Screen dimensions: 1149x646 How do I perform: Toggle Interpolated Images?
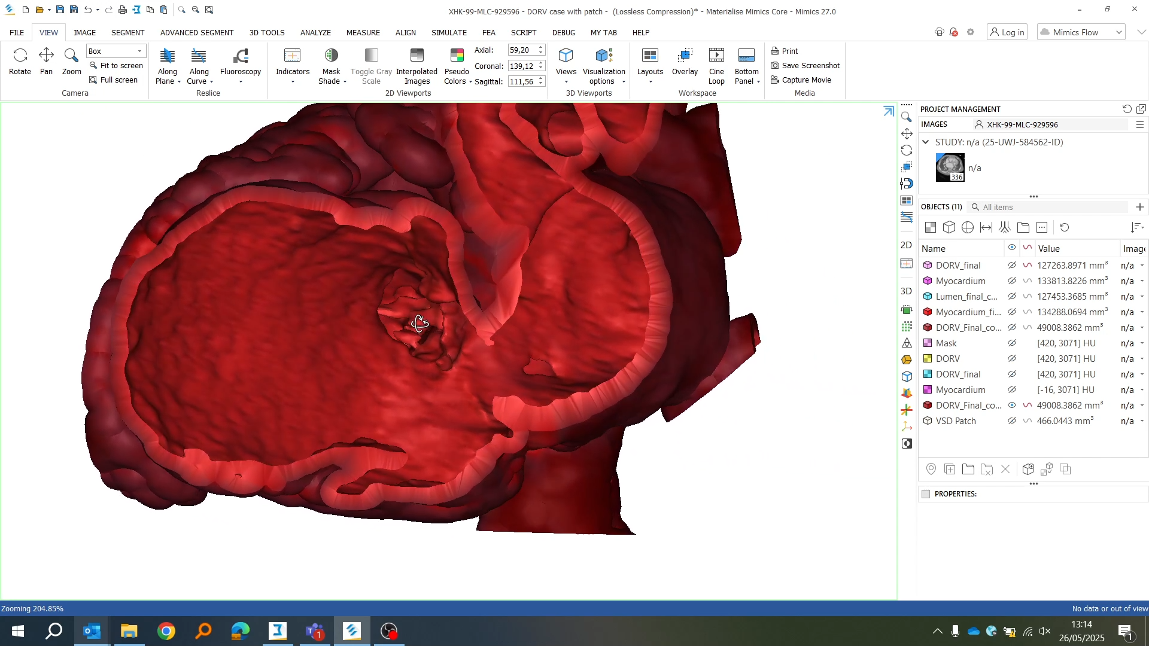pos(417,66)
